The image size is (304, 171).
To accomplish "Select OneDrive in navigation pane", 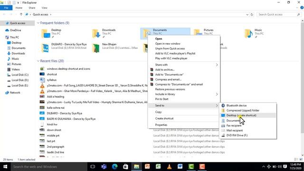I will 15,30.
